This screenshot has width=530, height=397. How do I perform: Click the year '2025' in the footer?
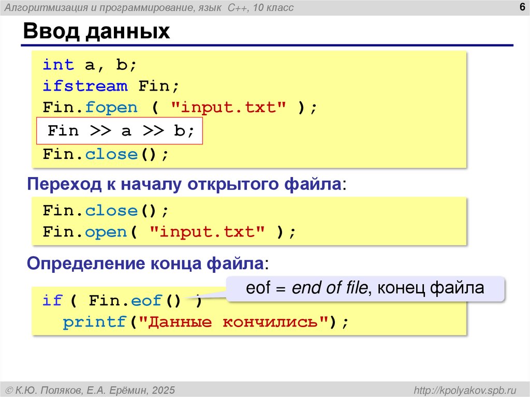click(165, 387)
